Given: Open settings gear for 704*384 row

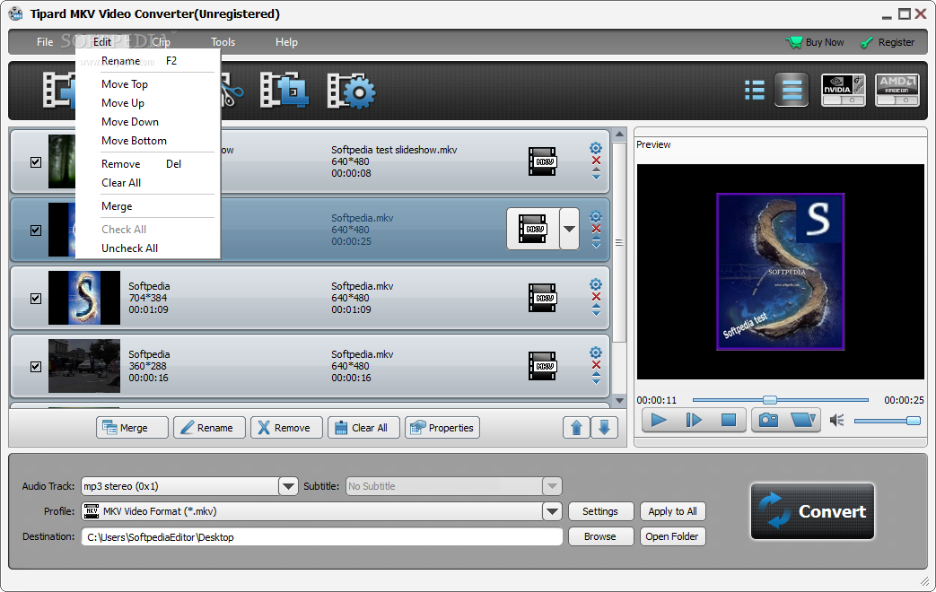Looking at the screenshot, I should coord(596,284).
